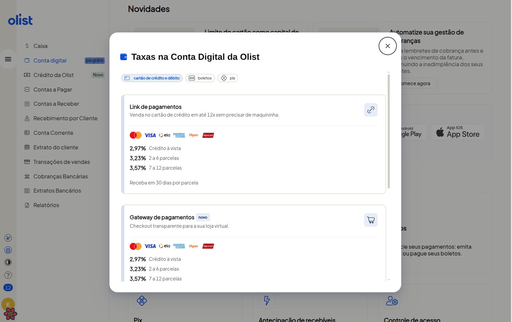Toggle the contrast theme icon in the left rail
The height and width of the screenshot is (322, 512).
tap(8, 262)
